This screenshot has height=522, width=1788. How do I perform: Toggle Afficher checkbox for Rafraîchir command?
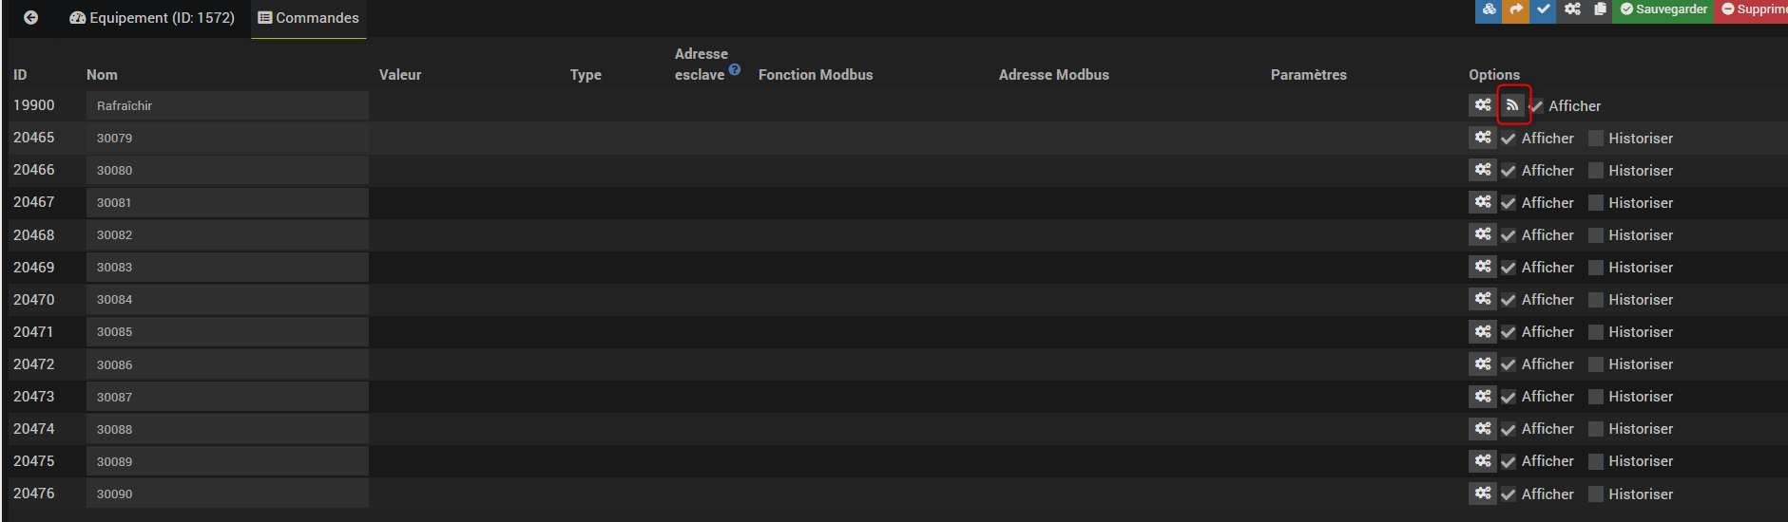[x=1536, y=106]
